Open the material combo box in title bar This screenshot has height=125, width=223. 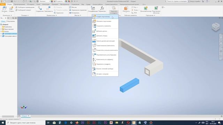pyautogui.click(x=45, y=1)
